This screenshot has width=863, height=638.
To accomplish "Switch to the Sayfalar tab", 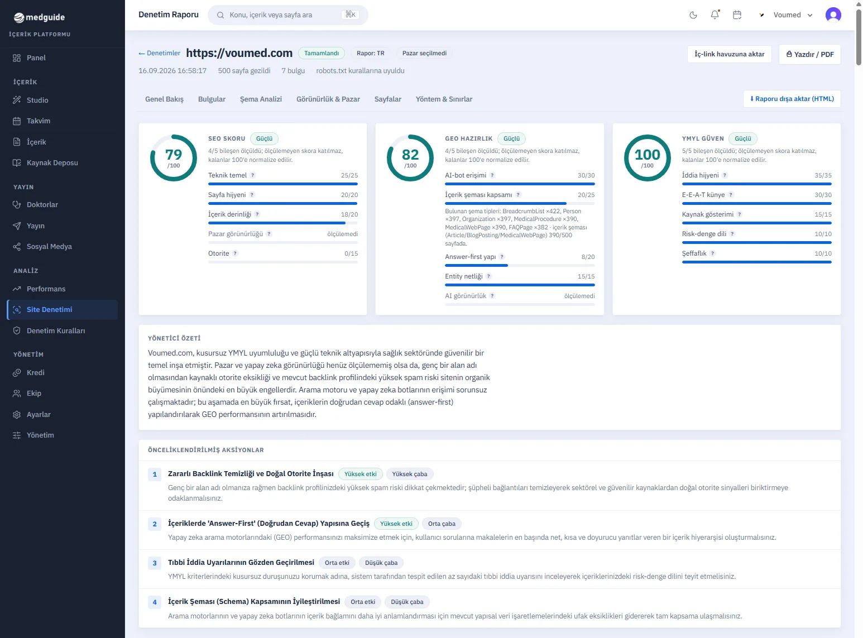I will (388, 99).
